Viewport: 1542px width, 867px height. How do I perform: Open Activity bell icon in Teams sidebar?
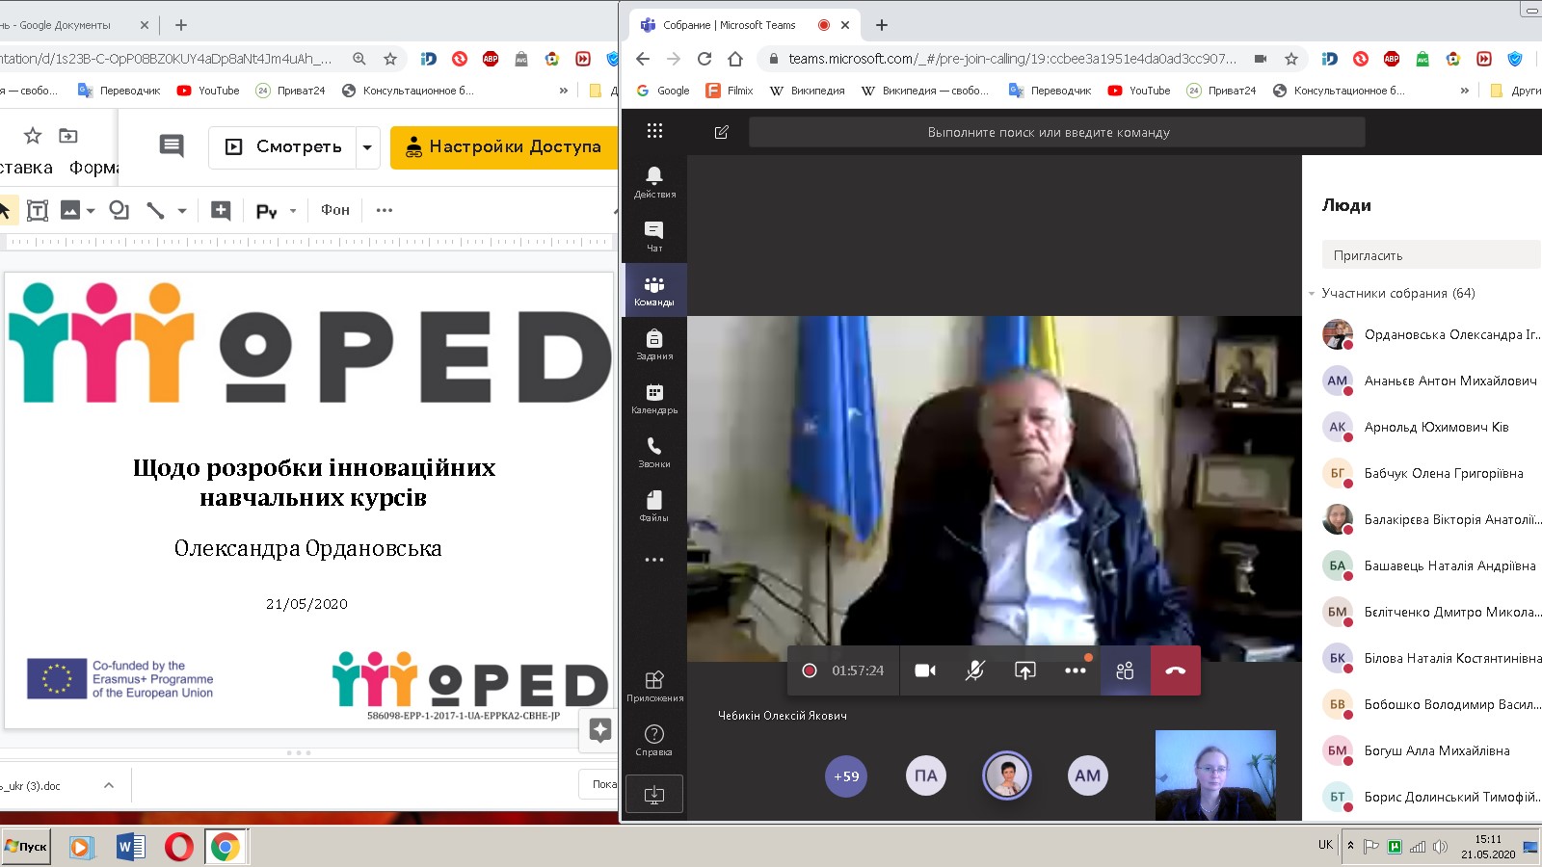[654, 180]
